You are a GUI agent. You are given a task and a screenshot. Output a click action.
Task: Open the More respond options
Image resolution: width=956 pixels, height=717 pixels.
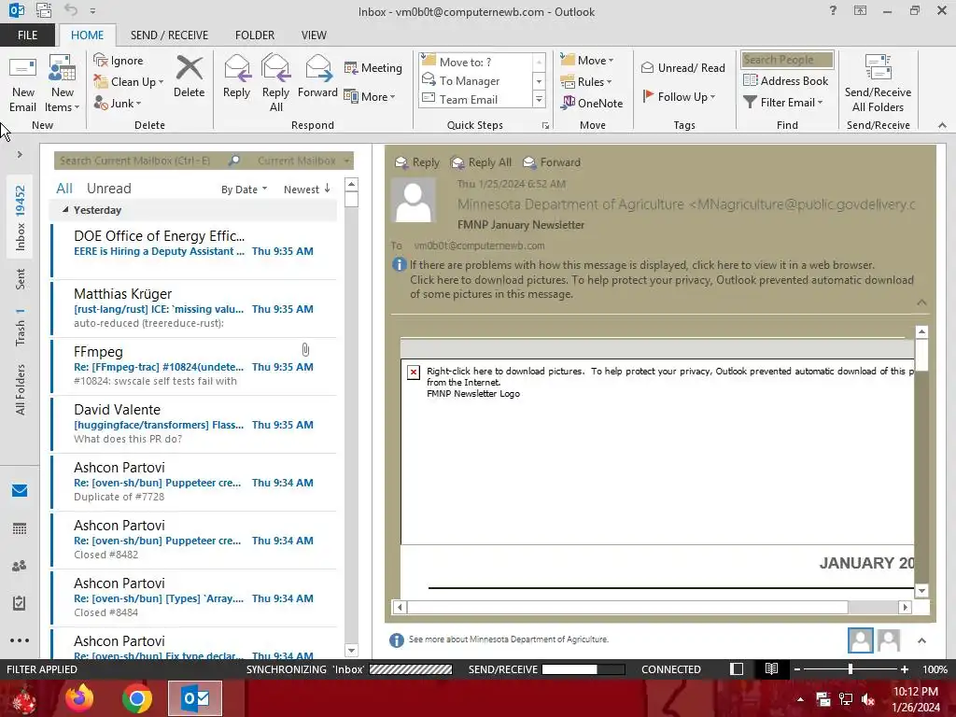pos(370,96)
